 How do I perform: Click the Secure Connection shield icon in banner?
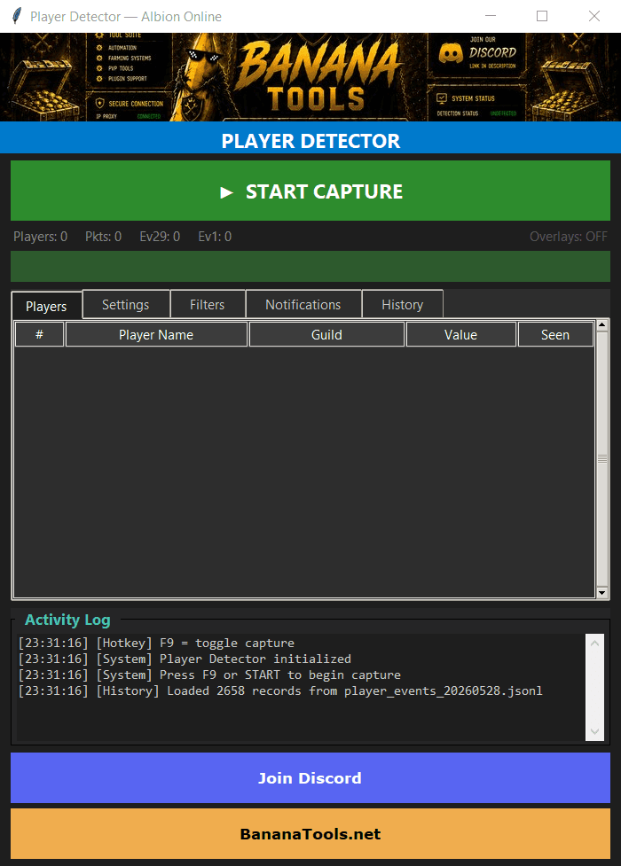[x=99, y=104]
